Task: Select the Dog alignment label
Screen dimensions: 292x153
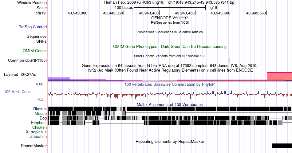Action: pyautogui.click(x=43, y=118)
